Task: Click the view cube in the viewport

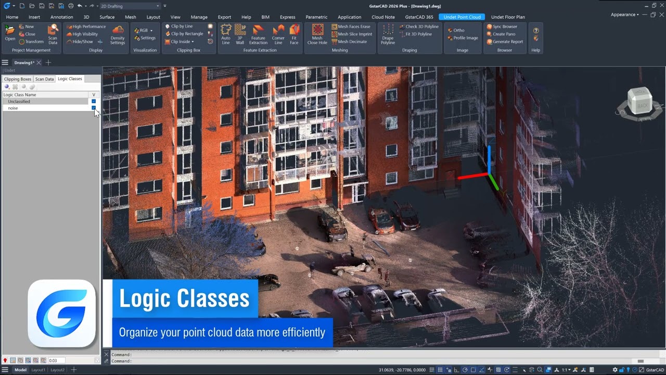Action: (639, 102)
